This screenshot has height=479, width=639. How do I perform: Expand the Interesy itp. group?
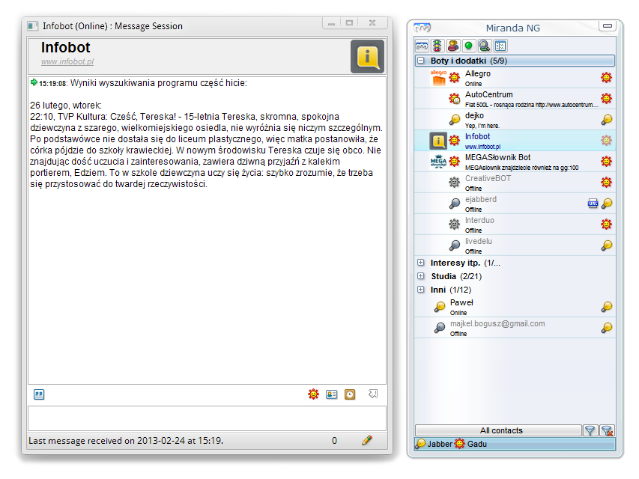coord(421,263)
